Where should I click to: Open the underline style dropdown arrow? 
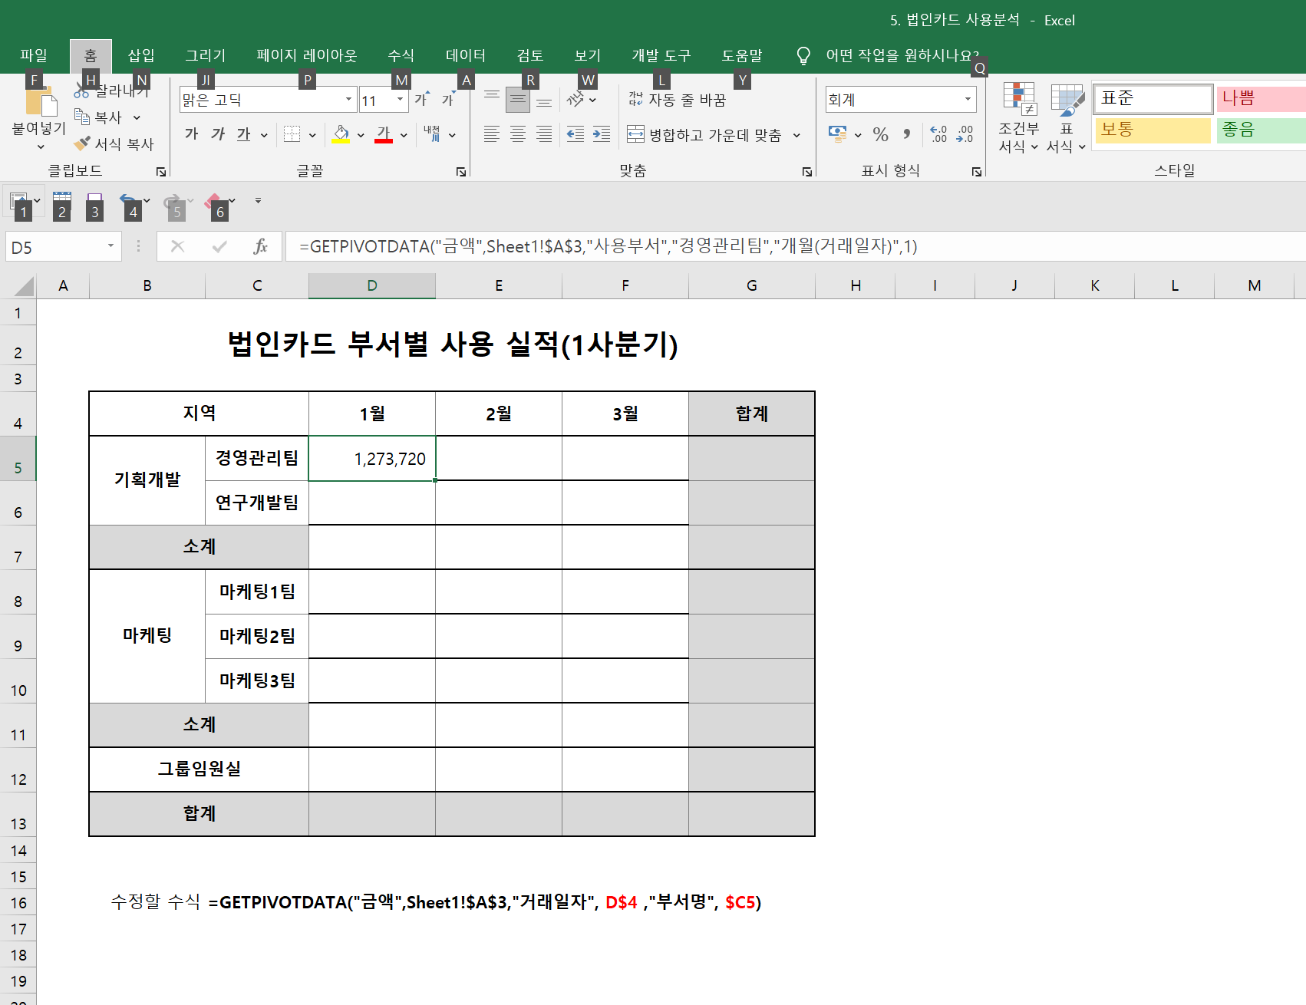click(x=264, y=135)
